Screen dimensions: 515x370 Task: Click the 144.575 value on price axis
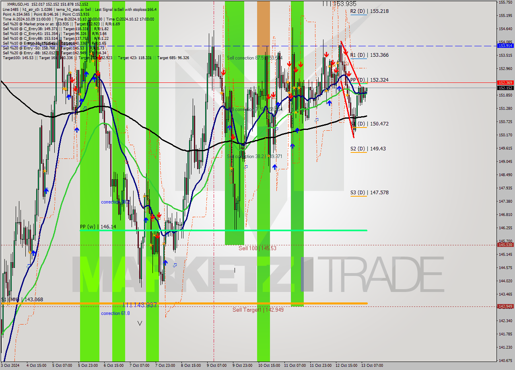pos(505,267)
